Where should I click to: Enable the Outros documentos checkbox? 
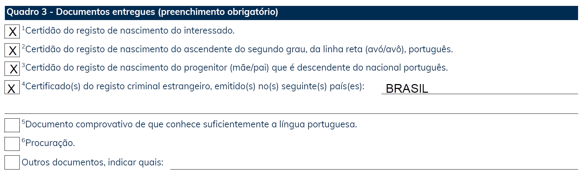pos(12,163)
